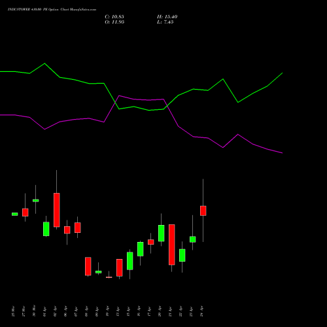Select the green 01 Apr candlestick body
Viewport: 327px width, 327px height.
pos(46,229)
